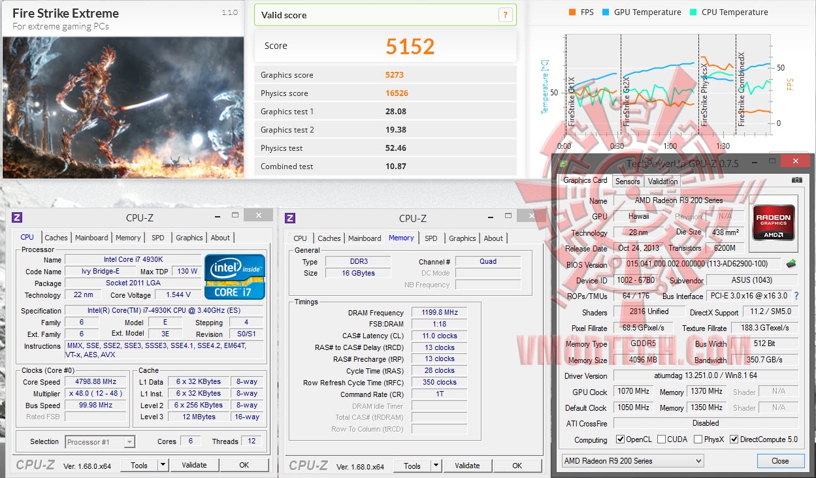Open the Processor #1 selection dropdown
This screenshot has width=816, height=478.
pyautogui.click(x=100, y=442)
